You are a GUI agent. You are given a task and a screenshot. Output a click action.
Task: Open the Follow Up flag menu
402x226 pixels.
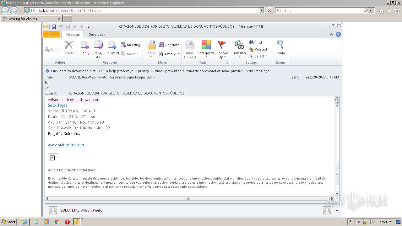tap(222, 50)
